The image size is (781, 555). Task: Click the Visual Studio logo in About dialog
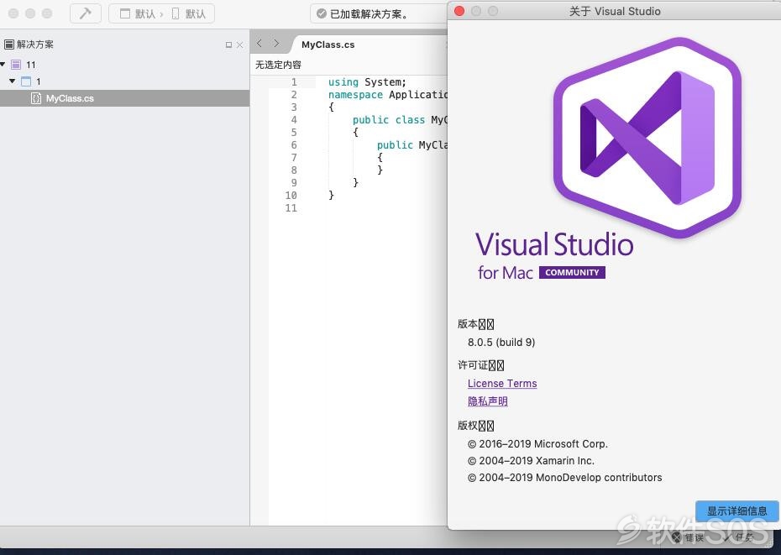[x=647, y=137]
